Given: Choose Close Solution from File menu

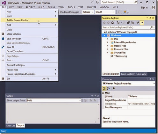Looking at the screenshot, I should (x=29, y=34).
